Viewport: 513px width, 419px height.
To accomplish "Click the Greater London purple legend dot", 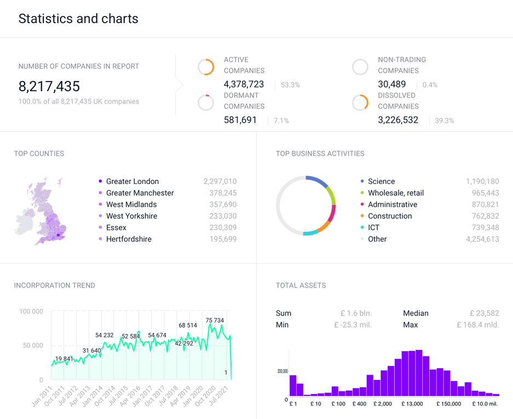I will pos(100,181).
